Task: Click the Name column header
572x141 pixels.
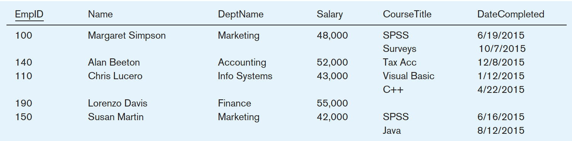Action: 100,14
